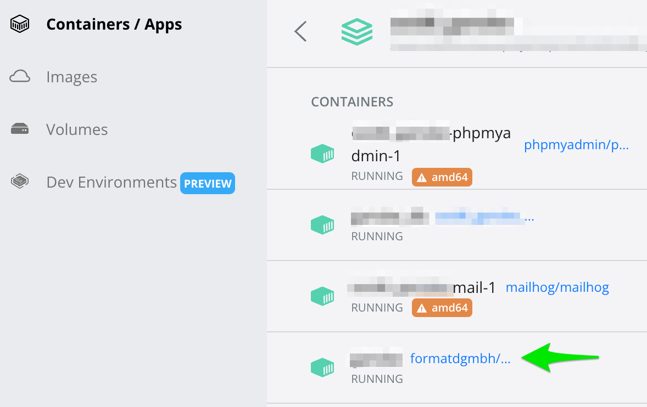Screen dimensions: 647x407
Task: Click the mail-1 container status icon
Action: point(322,296)
